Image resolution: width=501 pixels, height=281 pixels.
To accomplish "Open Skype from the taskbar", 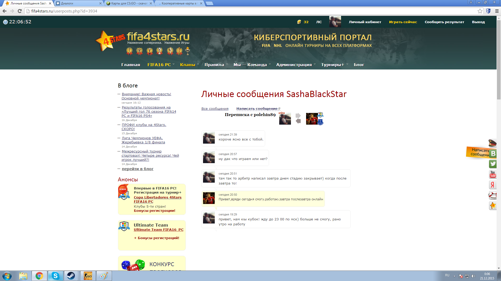I will click(55, 276).
